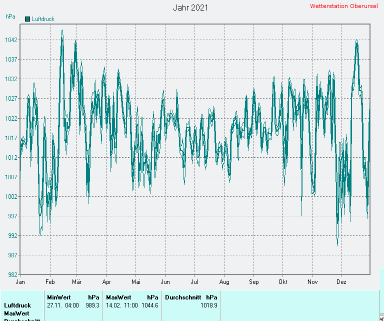Click the maximum value 1044.6

(x=150, y=305)
